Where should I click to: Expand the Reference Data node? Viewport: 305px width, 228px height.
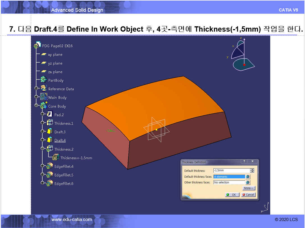tap(36, 88)
